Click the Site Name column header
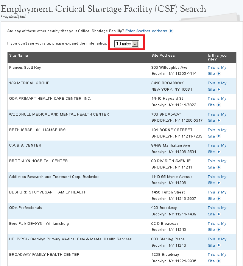Image resolution: width=243 pixels, height=266 pixels. (x=18, y=56)
